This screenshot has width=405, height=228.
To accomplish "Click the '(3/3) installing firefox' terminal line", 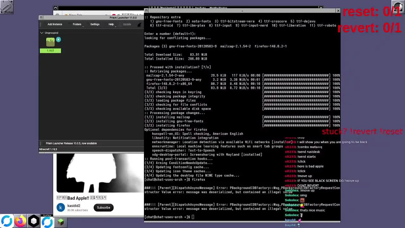I will tap(167, 125).
